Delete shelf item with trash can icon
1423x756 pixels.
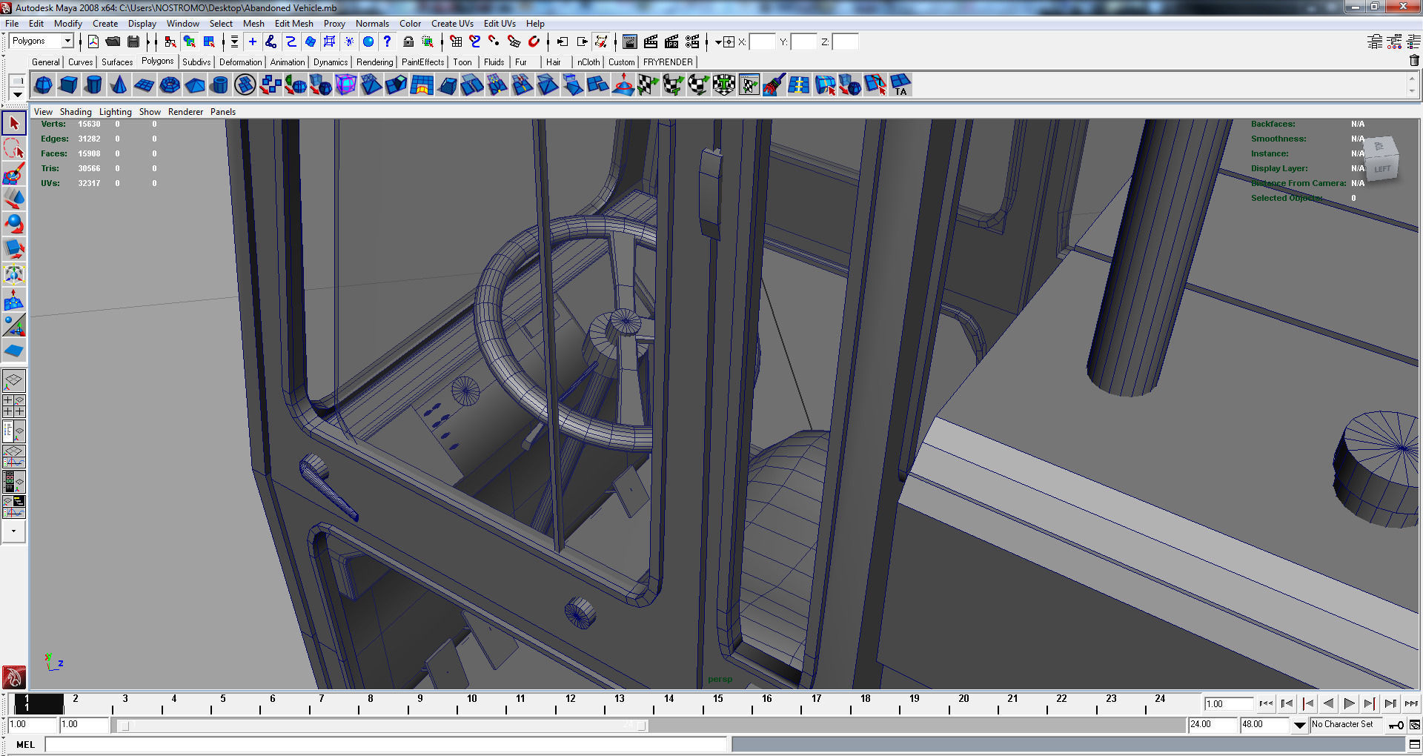(1414, 61)
